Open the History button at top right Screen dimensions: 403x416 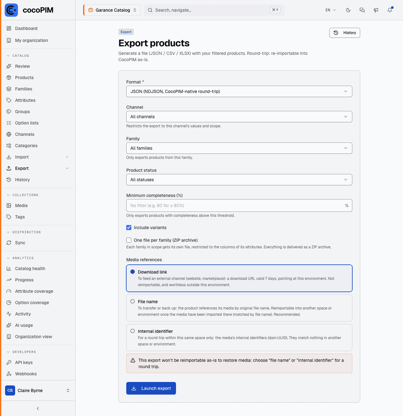point(345,33)
